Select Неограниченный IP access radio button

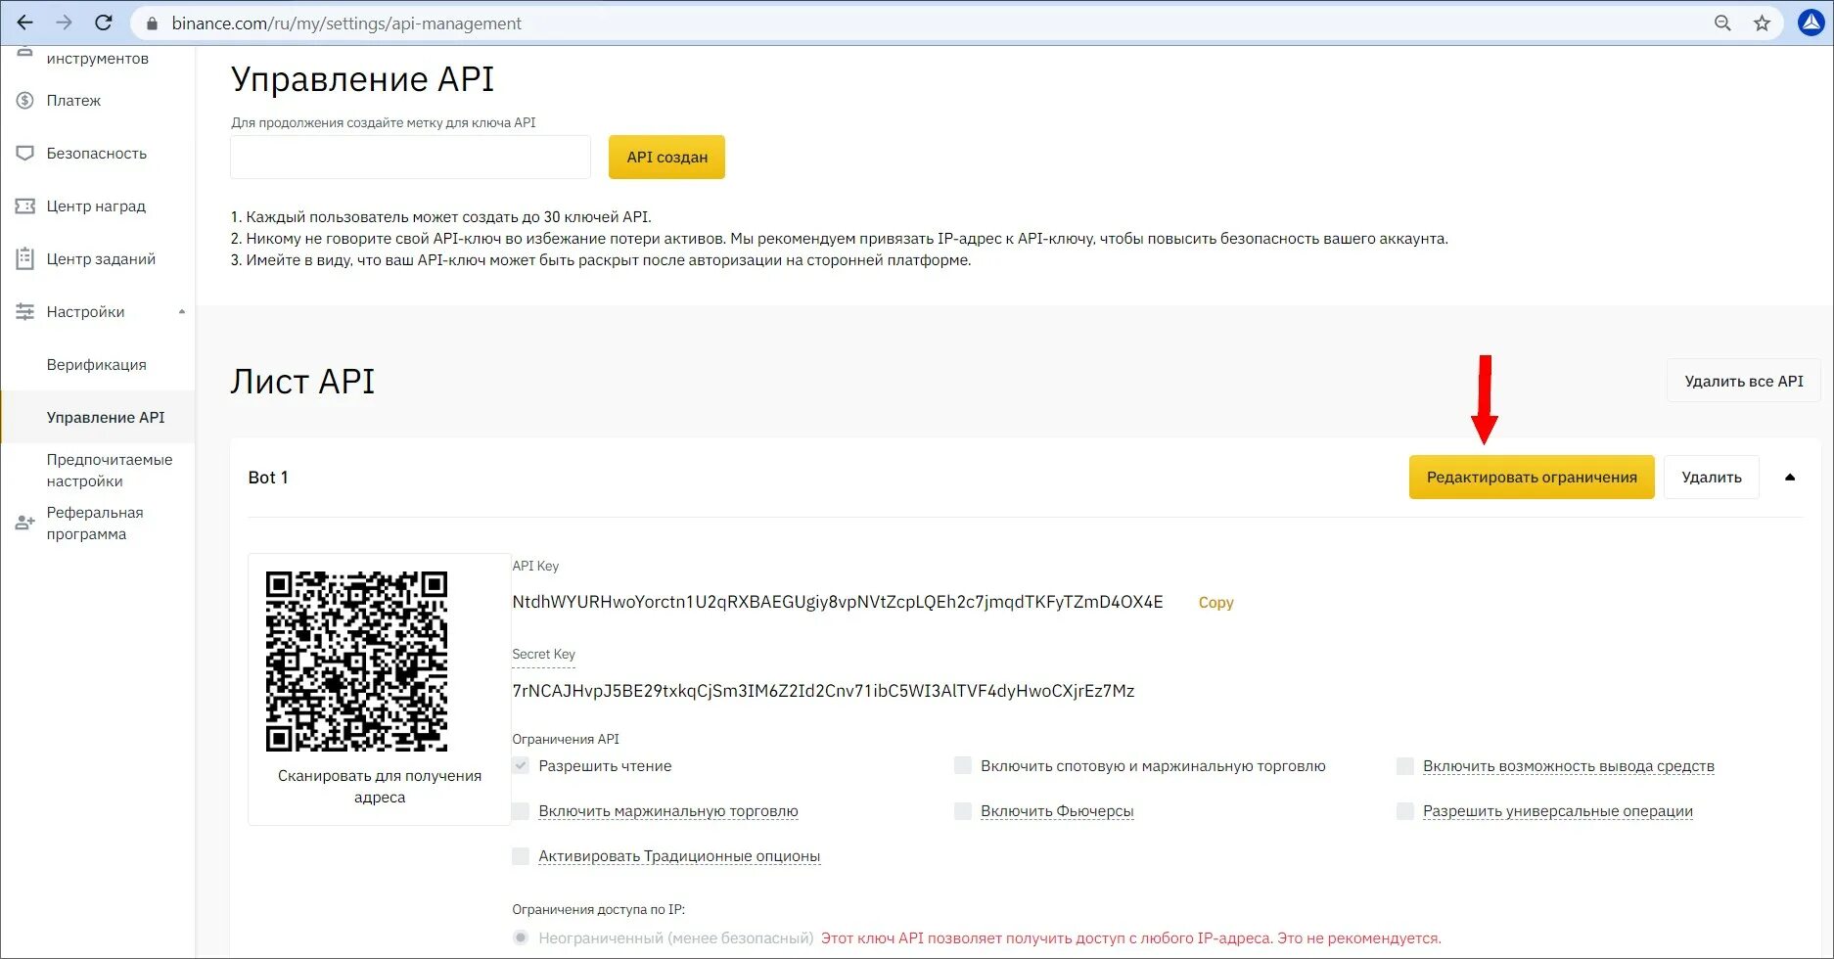tap(521, 937)
